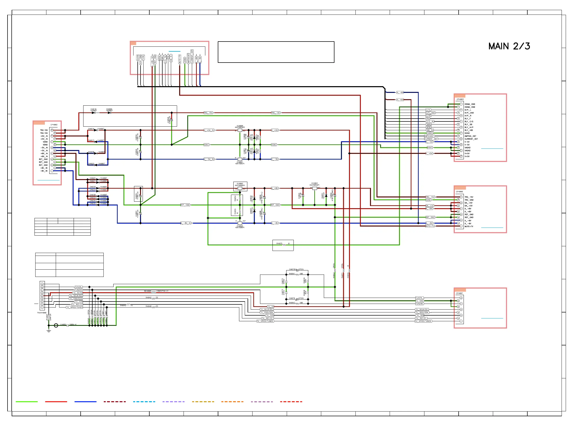Click the solid green legend line swatch
Viewport: 588px width, 437px height.
click(x=27, y=401)
